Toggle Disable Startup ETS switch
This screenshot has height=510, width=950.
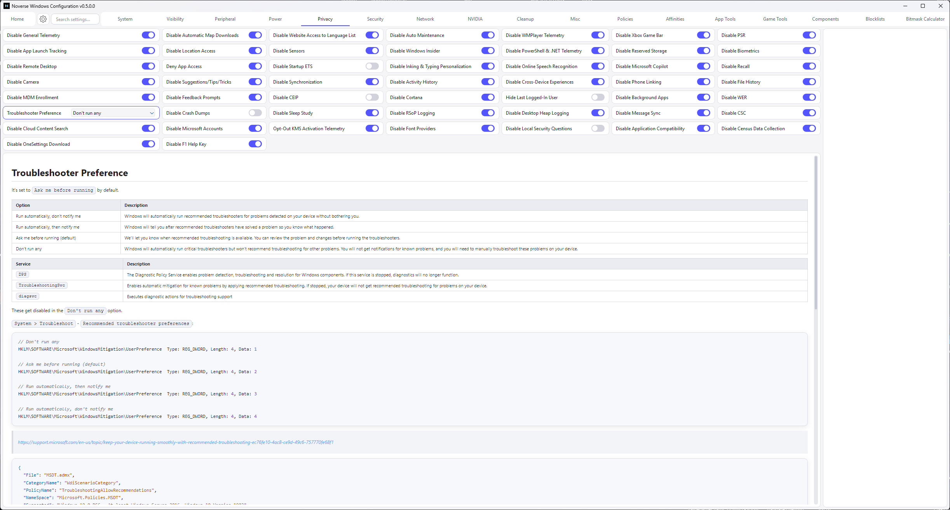point(372,66)
